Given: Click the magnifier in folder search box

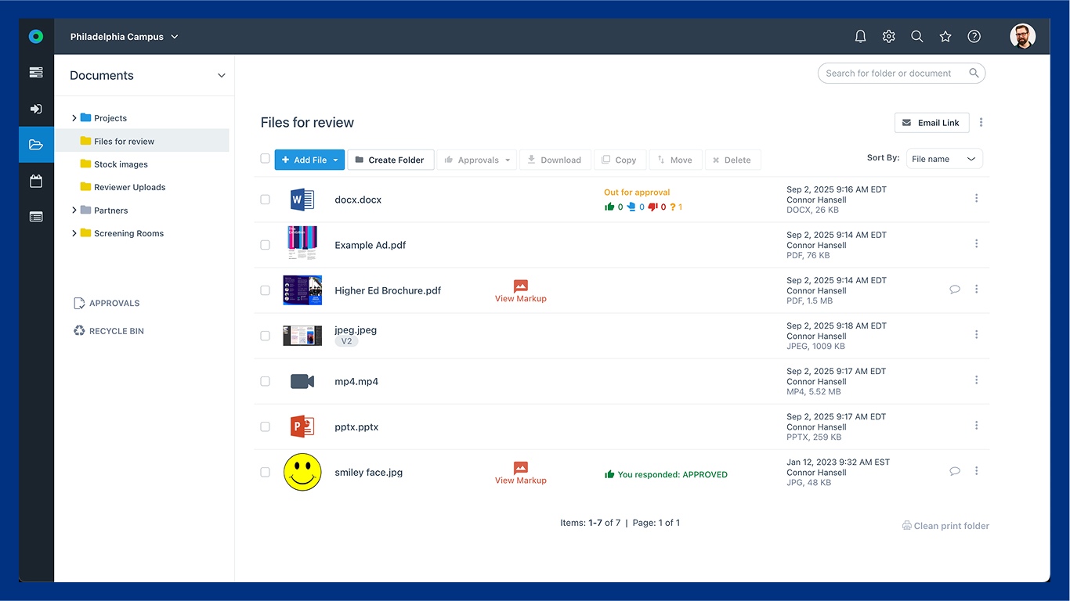Looking at the screenshot, I should tap(974, 74).
